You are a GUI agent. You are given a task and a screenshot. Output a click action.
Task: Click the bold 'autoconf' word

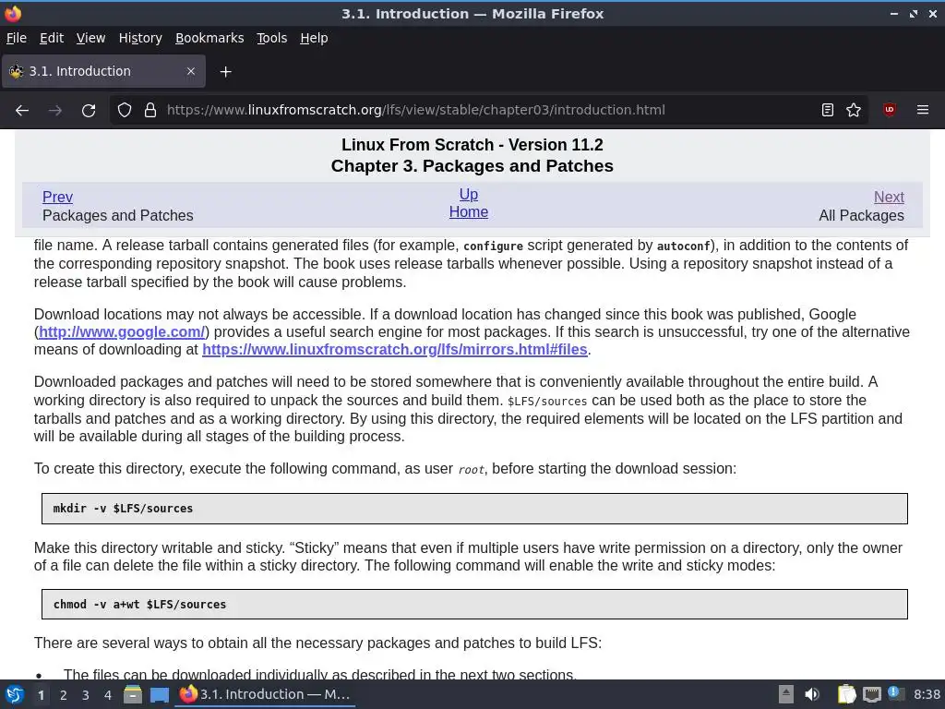(x=684, y=246)
